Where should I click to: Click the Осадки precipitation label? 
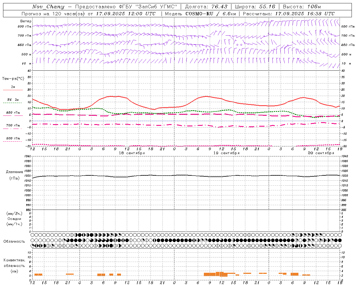coord(14,219)
